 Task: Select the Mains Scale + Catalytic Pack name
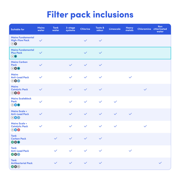point(20,125)
